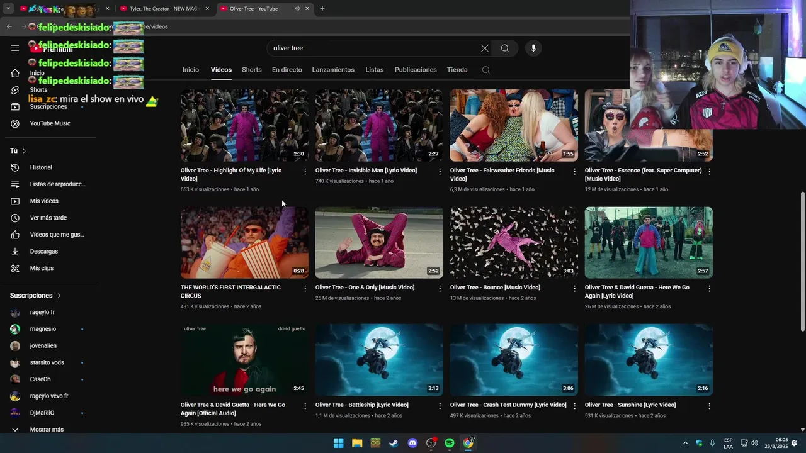Start voice search with microphone icon

[533, 48]
